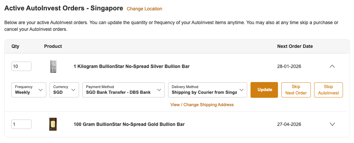Expand the gold bar order details
This screenshot has height=143, width=354.
click(332, 124)
